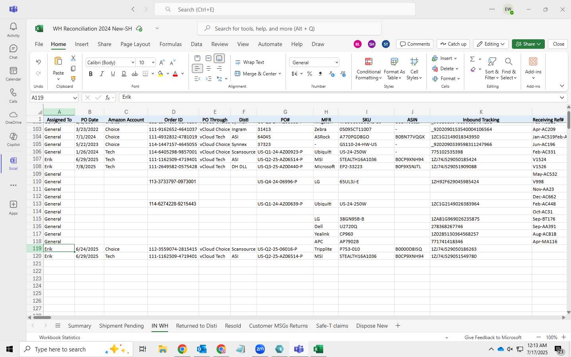Toggle double underline formatting
The height and width of the screenshot is (357, 571).
(124, 74)
